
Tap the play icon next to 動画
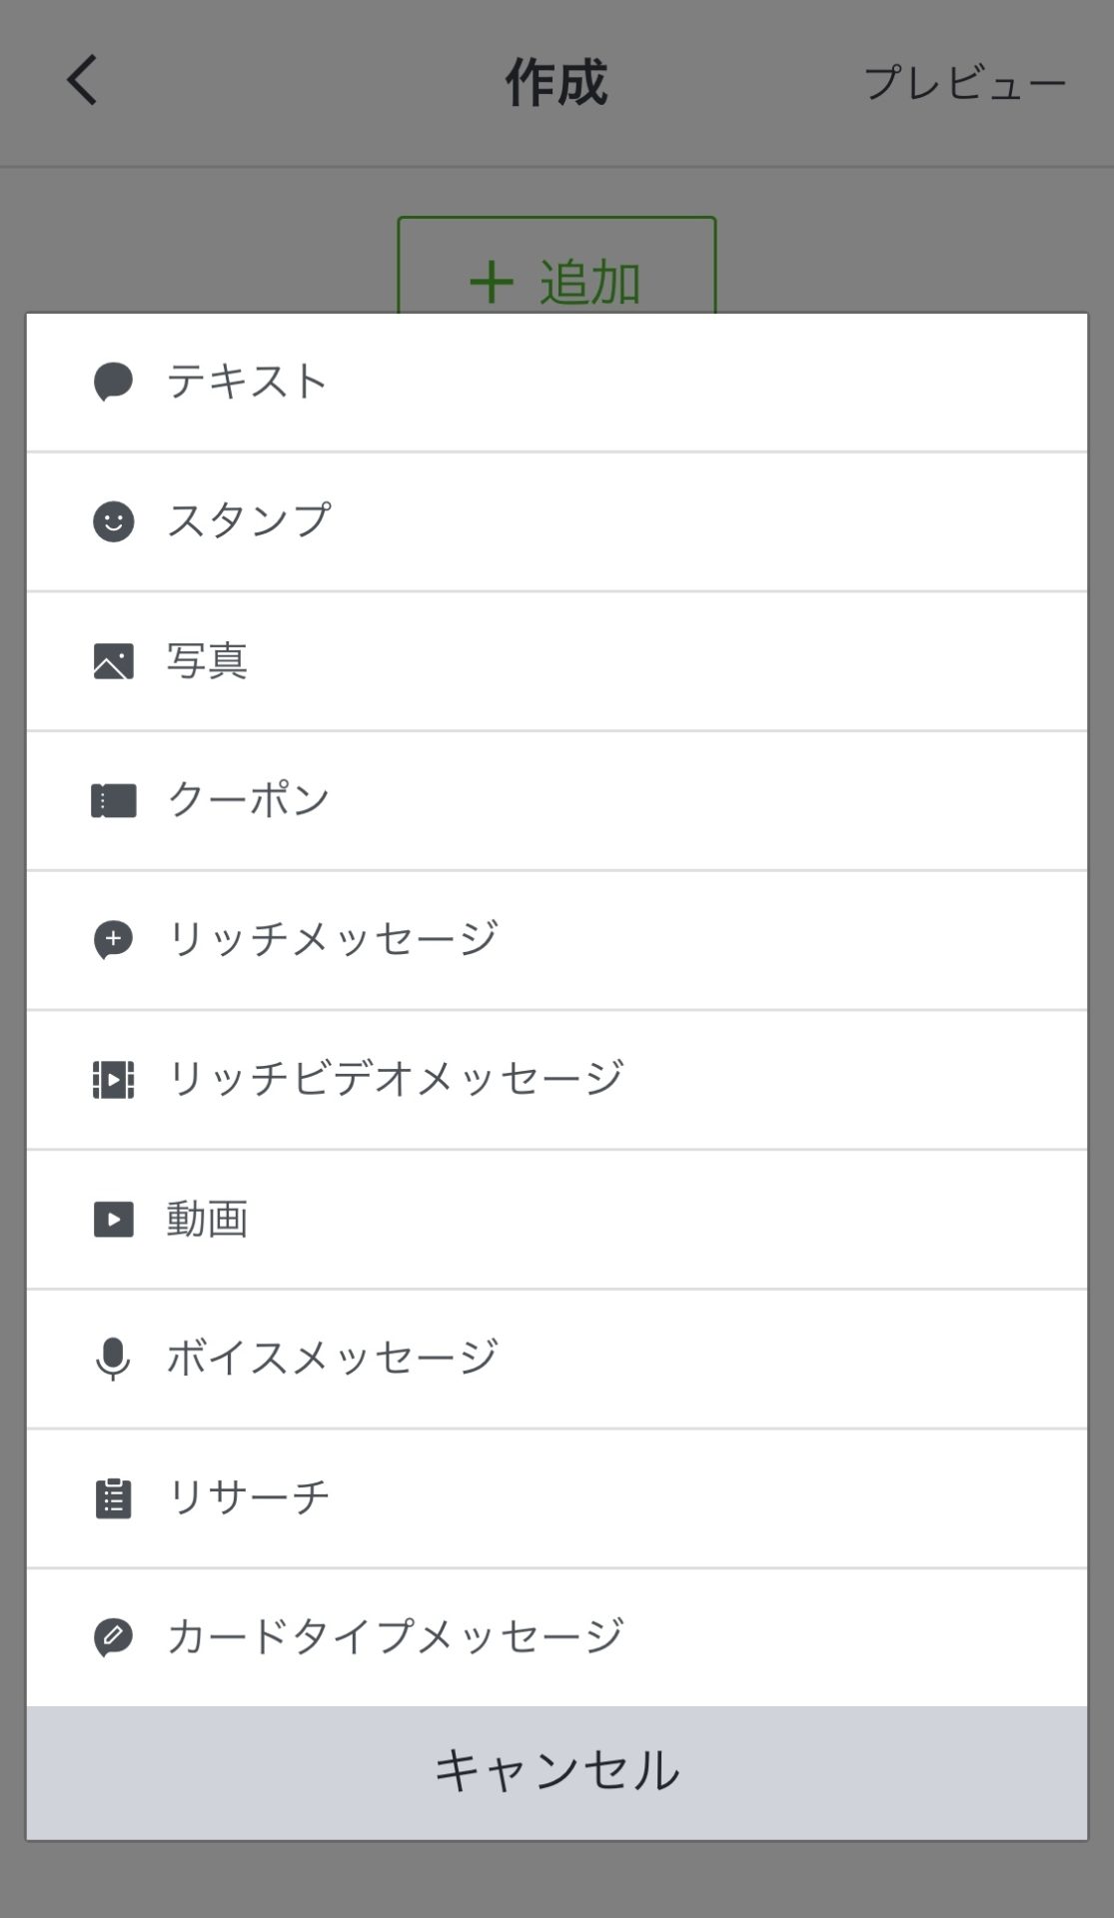tap(113, 1219)
